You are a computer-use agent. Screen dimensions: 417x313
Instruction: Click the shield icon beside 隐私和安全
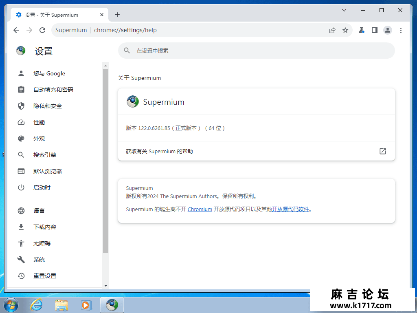(x=21, y=106)
